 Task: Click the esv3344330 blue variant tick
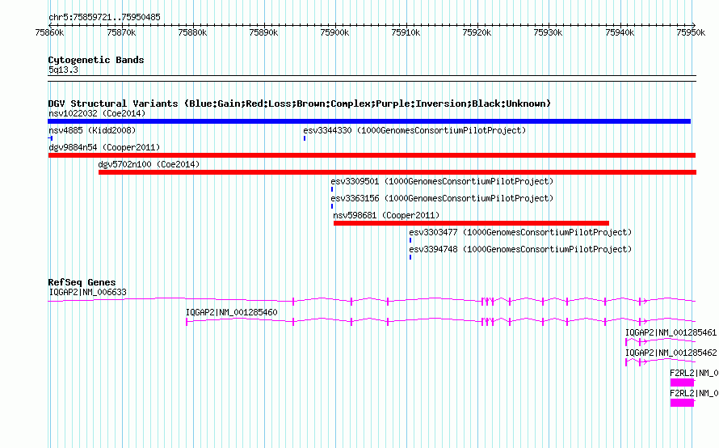pyautogui.click(x=305, y=138)
